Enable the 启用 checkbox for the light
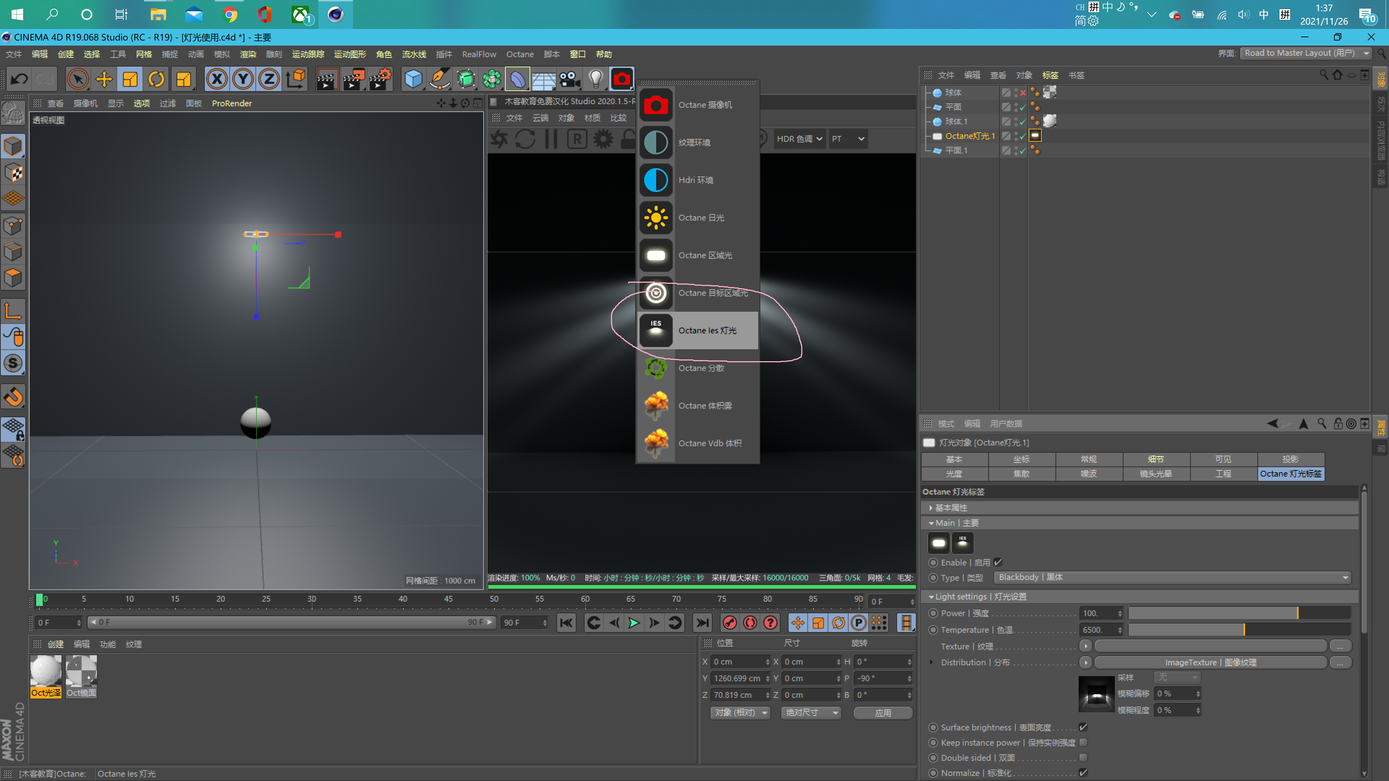 (x=998, y=562)
